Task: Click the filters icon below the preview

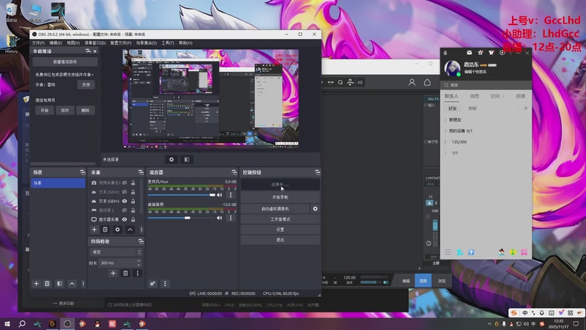Action: click(x=187, y=159)
